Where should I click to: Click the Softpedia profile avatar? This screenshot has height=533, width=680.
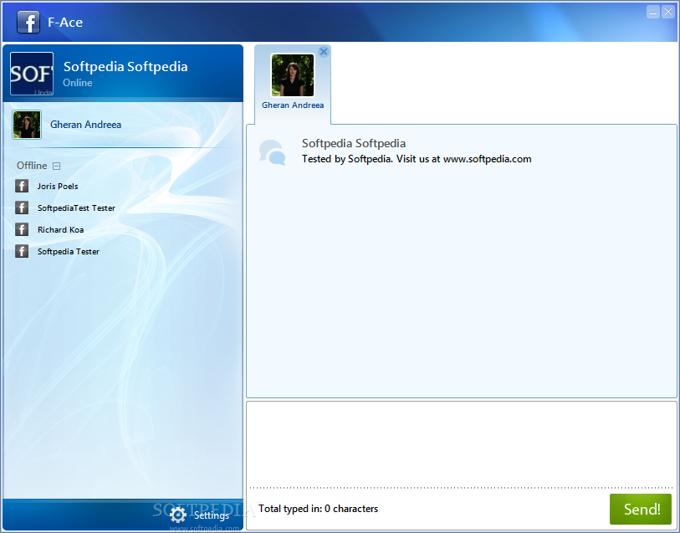(32, 74)
